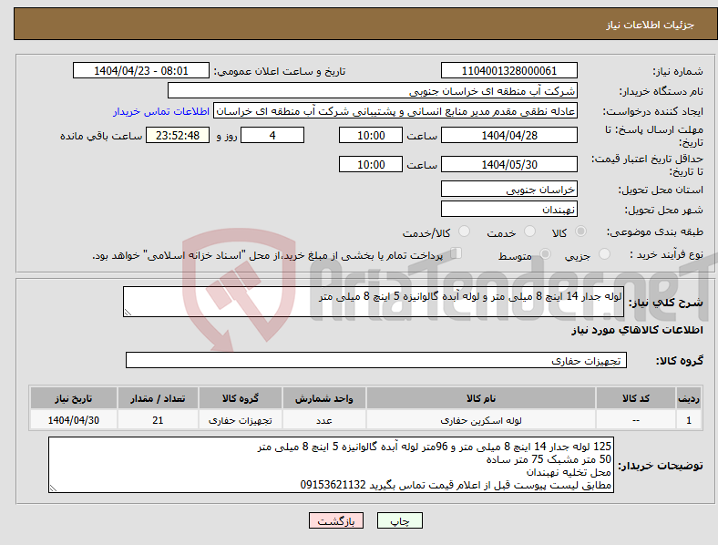Click the response deadline date 1404/04/28
The width and height of the screenshot is (718, 545).
point(509,136)
